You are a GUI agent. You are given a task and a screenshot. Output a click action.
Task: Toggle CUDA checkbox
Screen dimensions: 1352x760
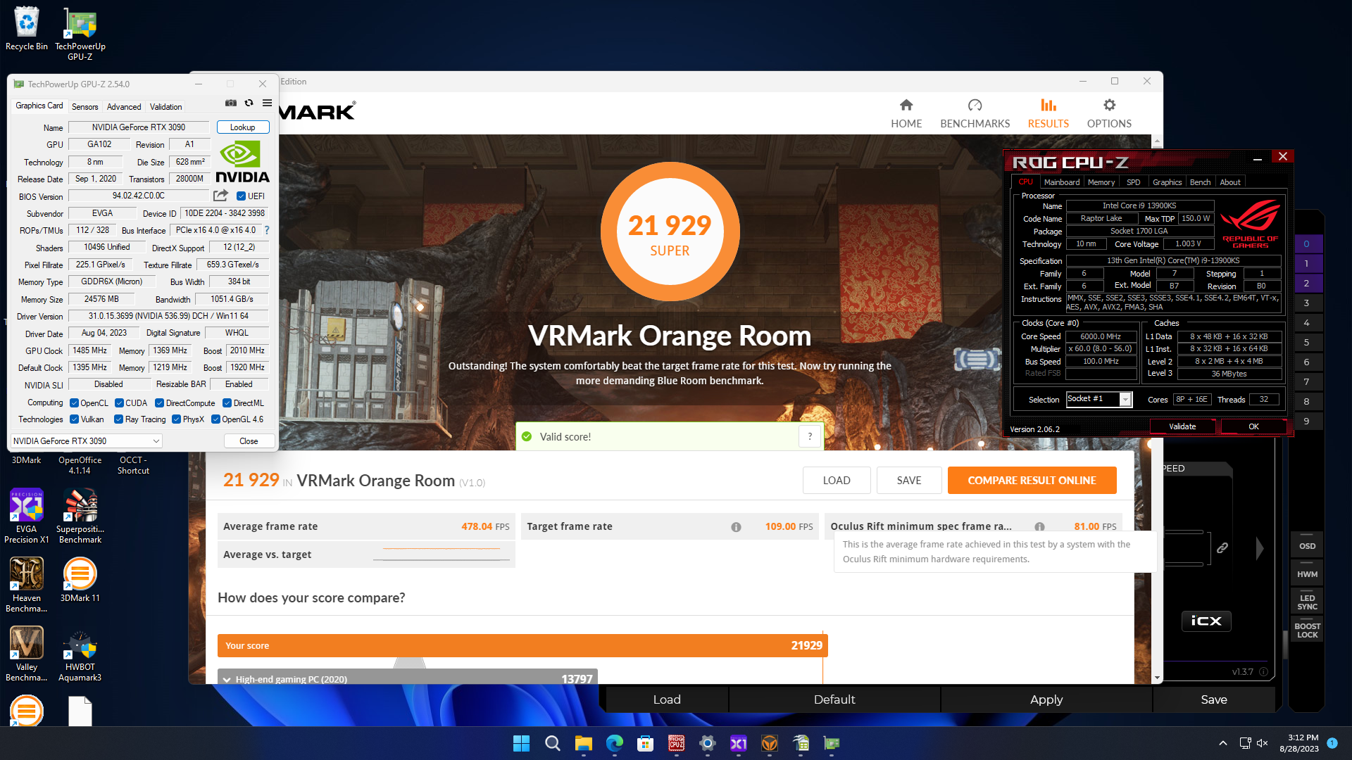point(119,403)
